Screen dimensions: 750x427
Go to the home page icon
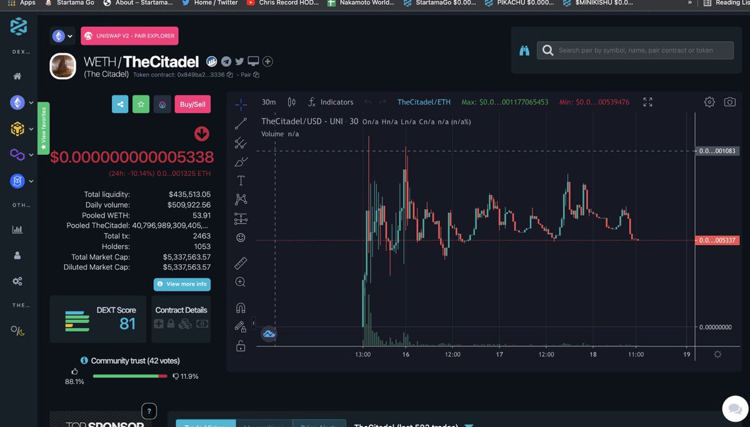tap(17, 76)
